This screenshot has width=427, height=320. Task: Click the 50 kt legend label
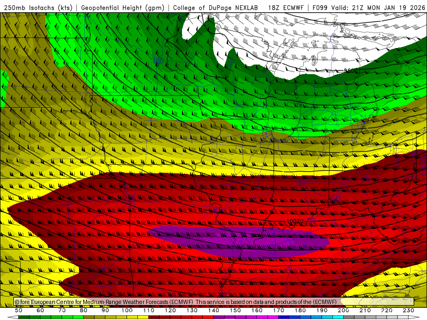point(19,310)
